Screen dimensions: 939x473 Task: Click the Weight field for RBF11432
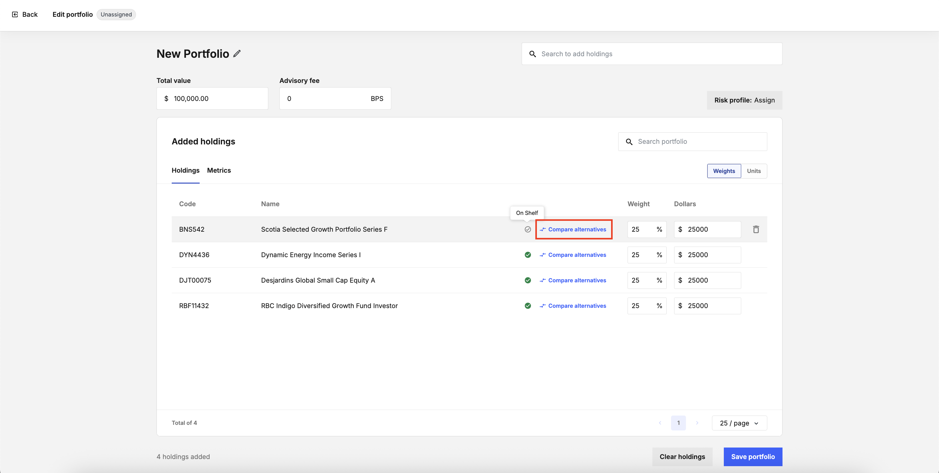647,306
